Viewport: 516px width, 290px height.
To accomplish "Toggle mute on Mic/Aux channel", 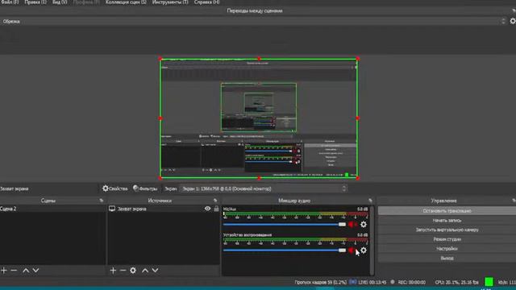I will pyautogui.click(x=352, y=224).
